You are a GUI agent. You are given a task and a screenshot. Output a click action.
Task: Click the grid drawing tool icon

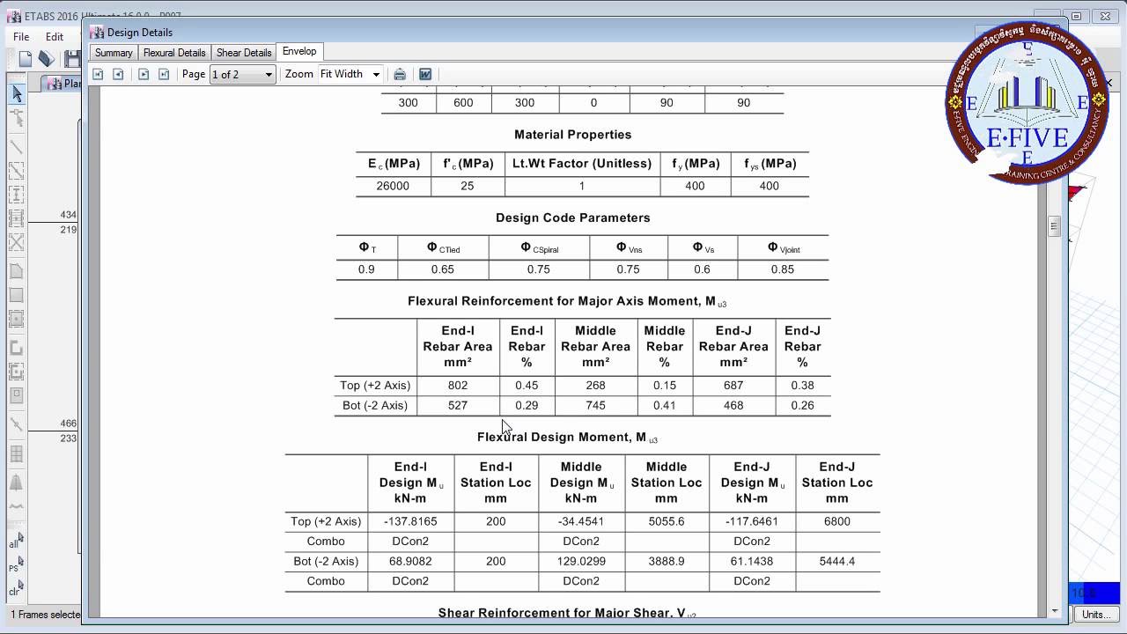17,454
